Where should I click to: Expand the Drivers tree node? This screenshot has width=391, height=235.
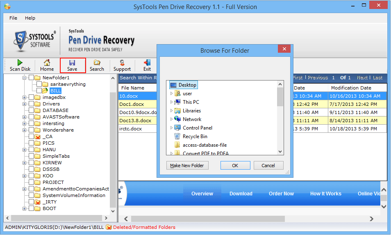point(25,104)
